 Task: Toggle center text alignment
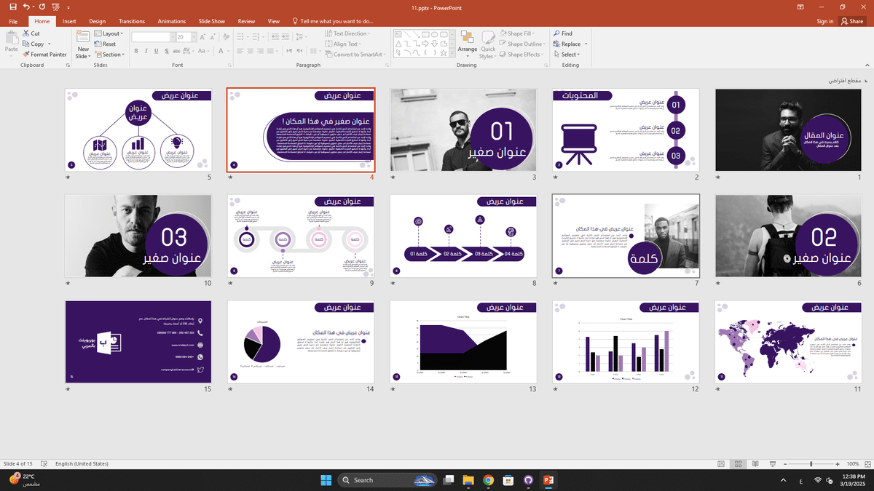click(251, 50)
